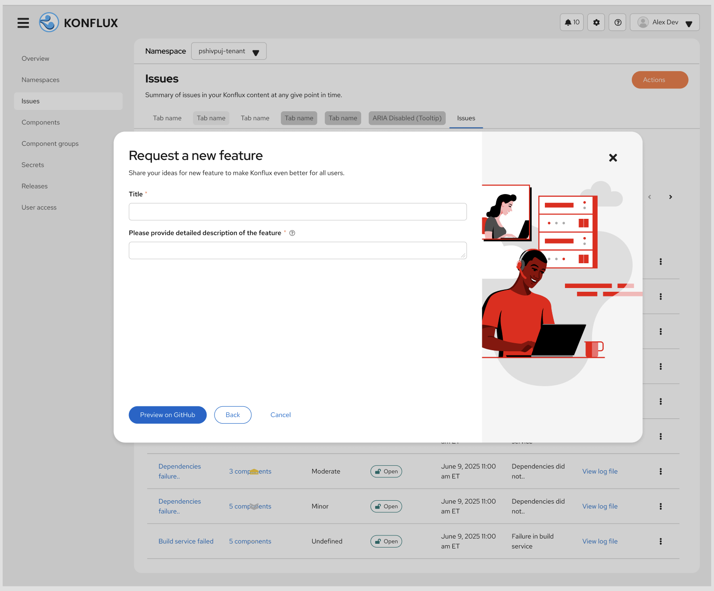Open the kebab menu for the Moderate row
This screenshot has width=714, height=591.
click(661, 471)
